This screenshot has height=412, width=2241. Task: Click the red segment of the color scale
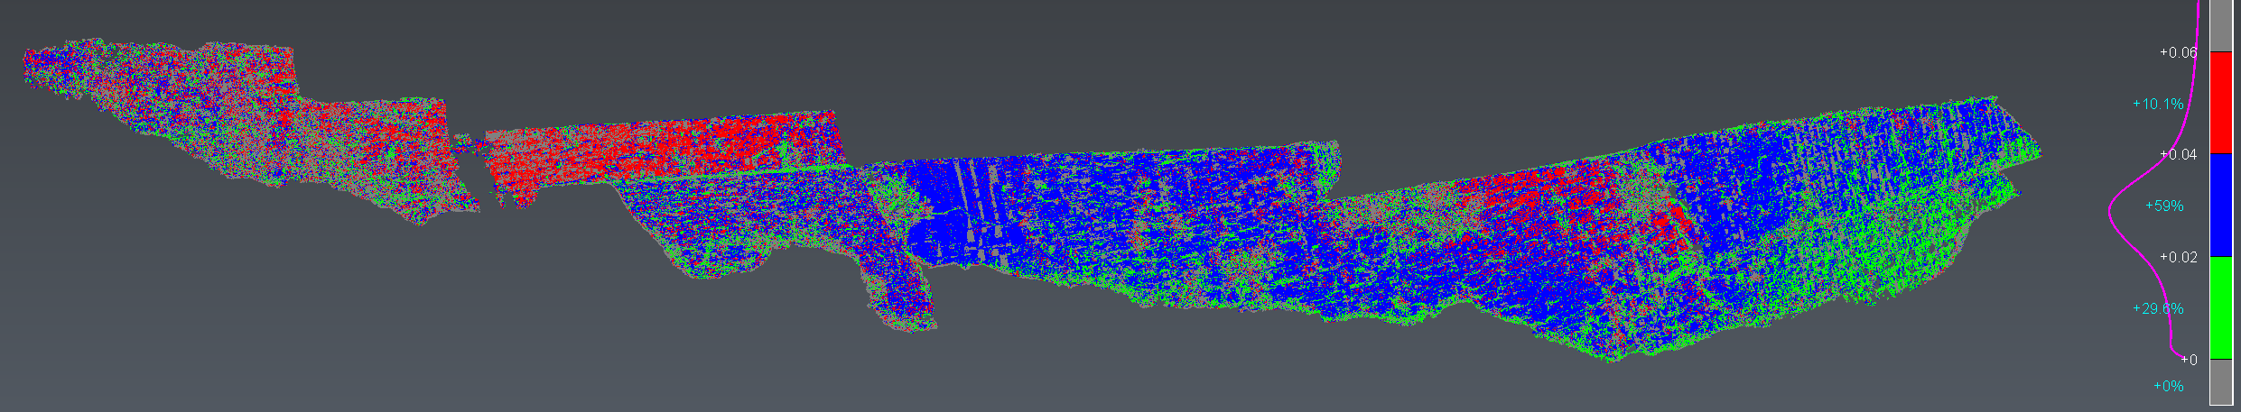pyautogui.click(x=2220, y=102)
